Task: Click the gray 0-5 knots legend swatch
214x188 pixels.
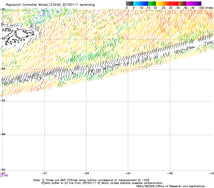Action: click(x=130, y=3)
